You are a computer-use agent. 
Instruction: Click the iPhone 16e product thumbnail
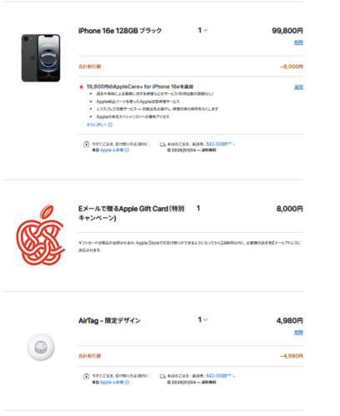pyautogui.click(x=41, y=58)
